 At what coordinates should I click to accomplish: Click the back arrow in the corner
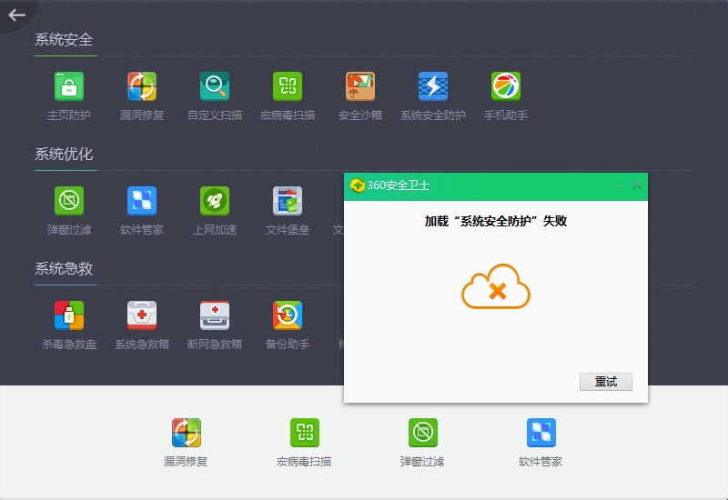click(x=16, y=15)
